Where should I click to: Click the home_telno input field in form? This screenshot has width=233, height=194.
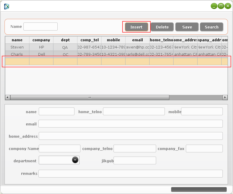[134, 112]
